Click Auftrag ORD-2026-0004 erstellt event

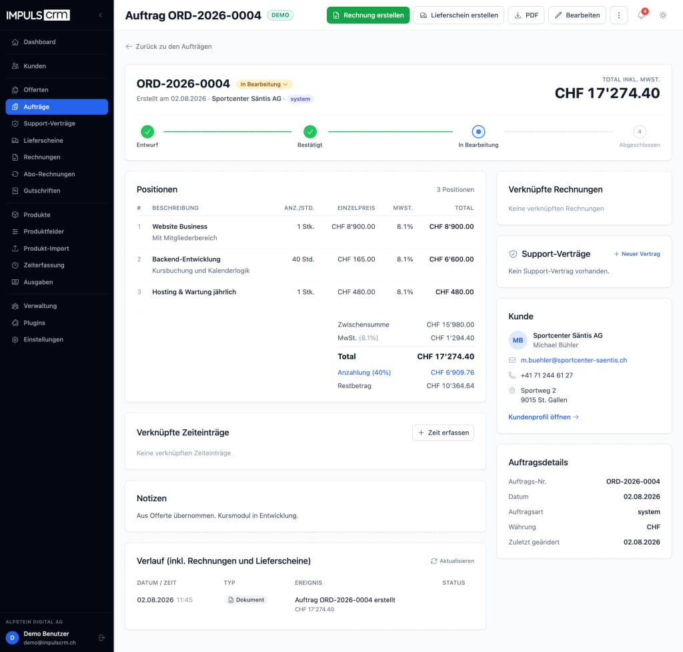345,600
